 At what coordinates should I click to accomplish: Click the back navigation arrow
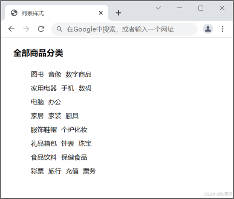[12, 29]
